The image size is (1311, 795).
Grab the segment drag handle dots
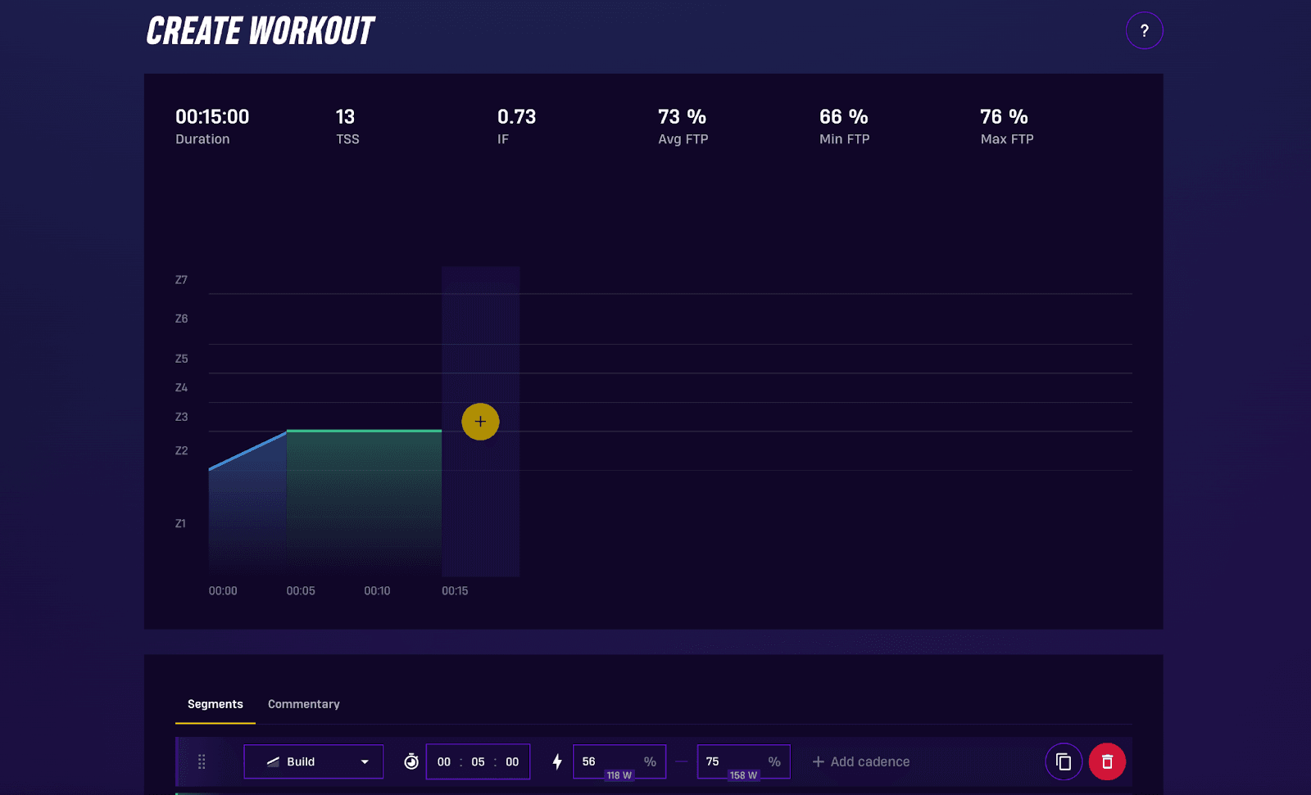[x=202, y=761]
